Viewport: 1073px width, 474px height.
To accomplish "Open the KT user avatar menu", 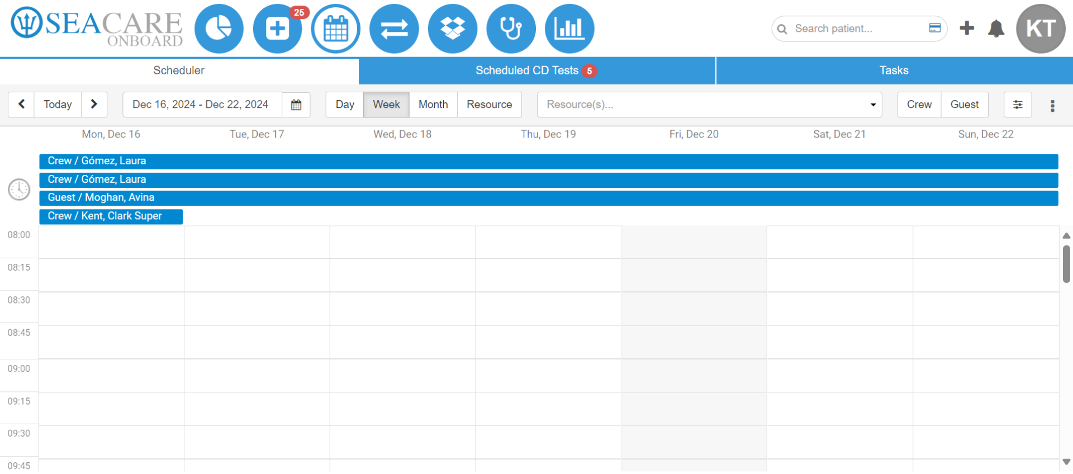I will [x=1041, y=29].
